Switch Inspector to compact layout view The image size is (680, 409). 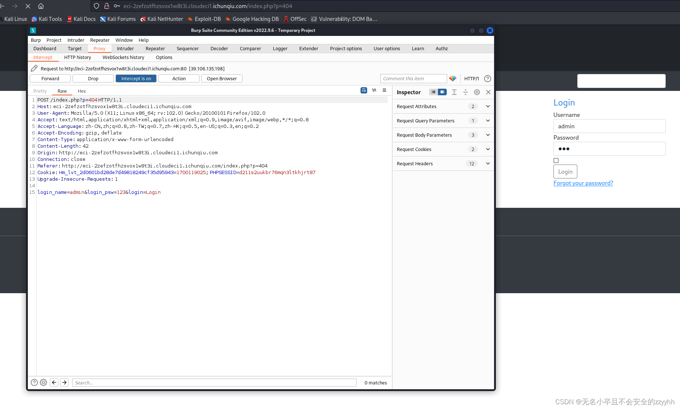click(434, 92)
